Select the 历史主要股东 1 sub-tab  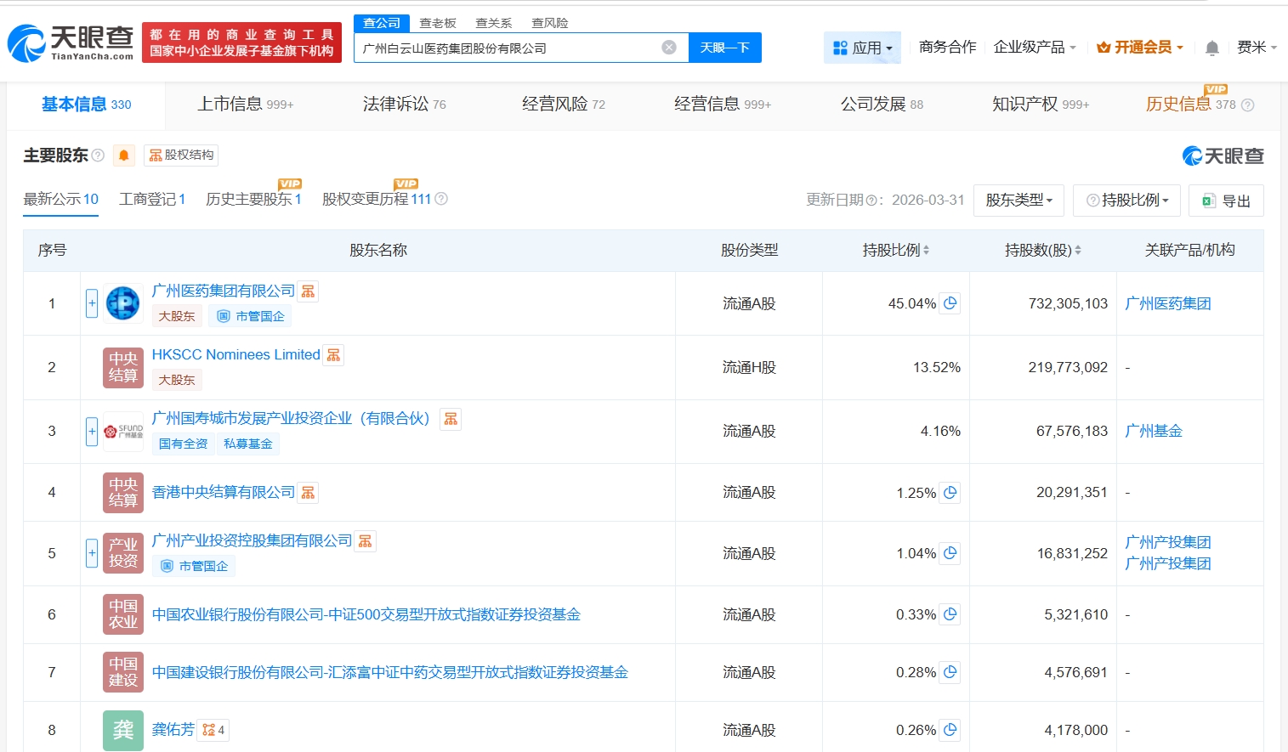(x=253, y=199)
